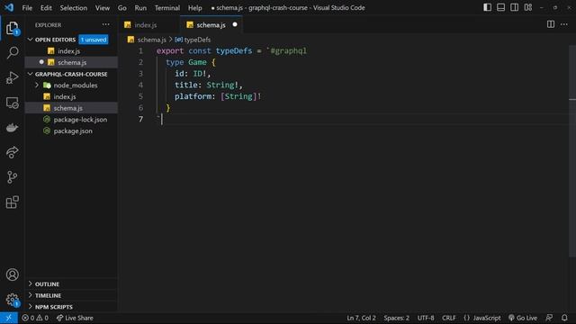Open notifications bell in status bar
Image resolution: width=576 pixels, height=324 pixels.
click(564, 318)
